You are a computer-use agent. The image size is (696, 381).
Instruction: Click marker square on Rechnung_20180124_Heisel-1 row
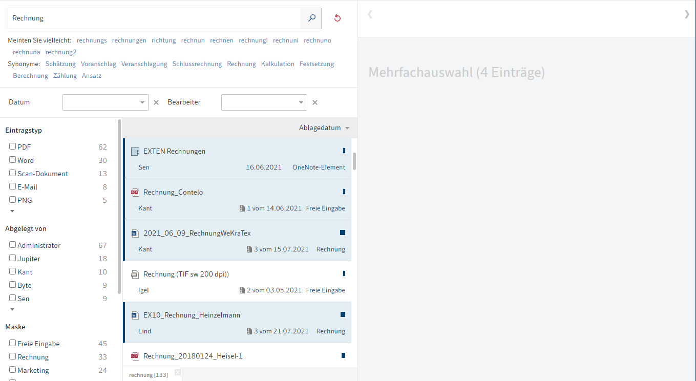coord(343,355)
